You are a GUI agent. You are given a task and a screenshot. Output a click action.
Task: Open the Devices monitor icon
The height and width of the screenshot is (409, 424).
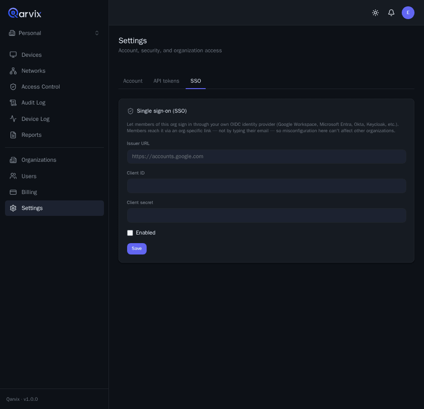(x=13, y=55)
